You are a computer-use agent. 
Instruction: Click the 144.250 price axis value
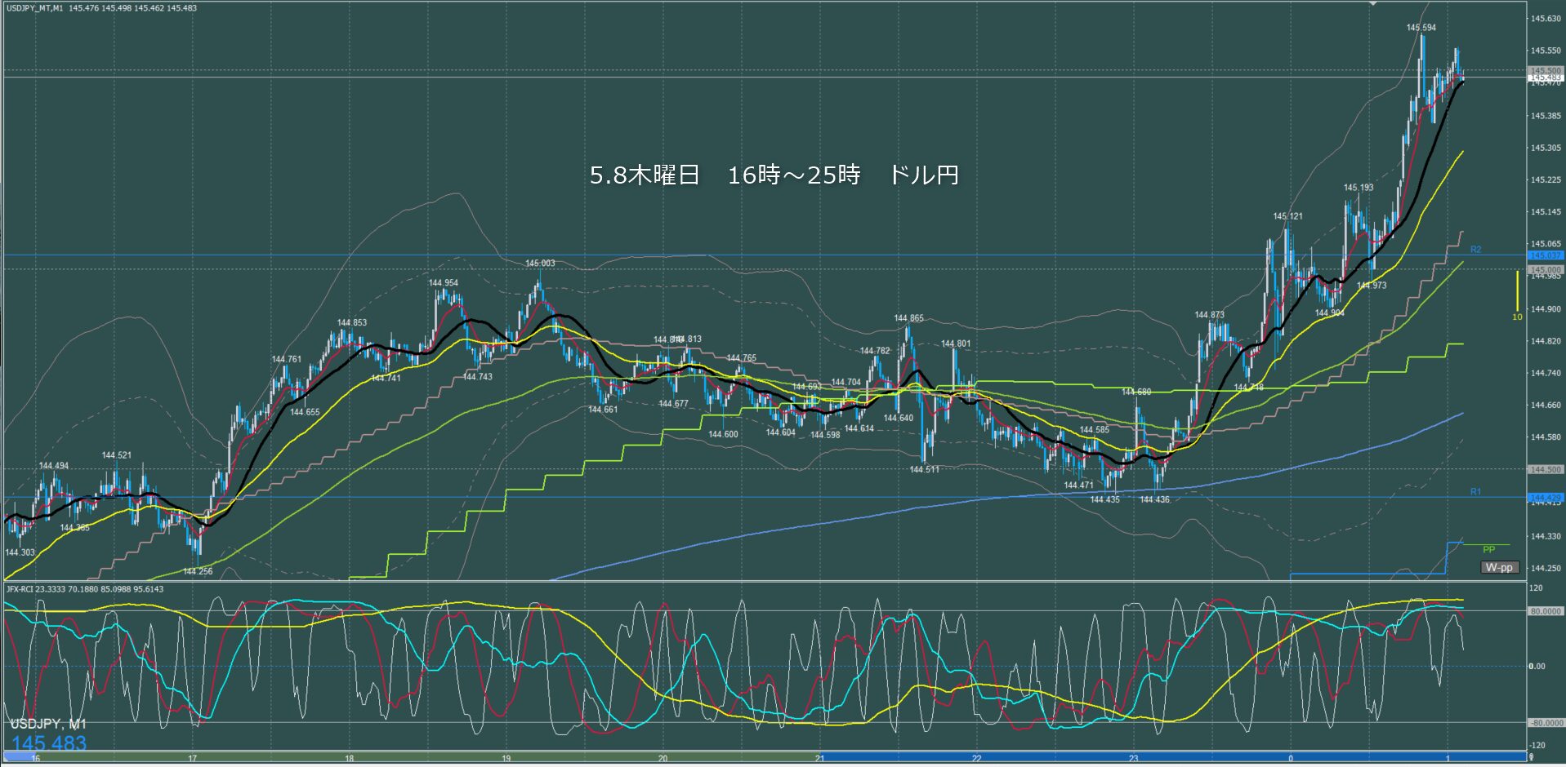click(1546, 569)
